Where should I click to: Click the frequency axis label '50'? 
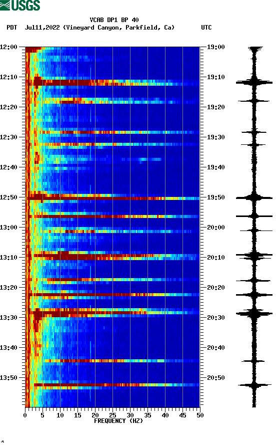tap(200, 415)
